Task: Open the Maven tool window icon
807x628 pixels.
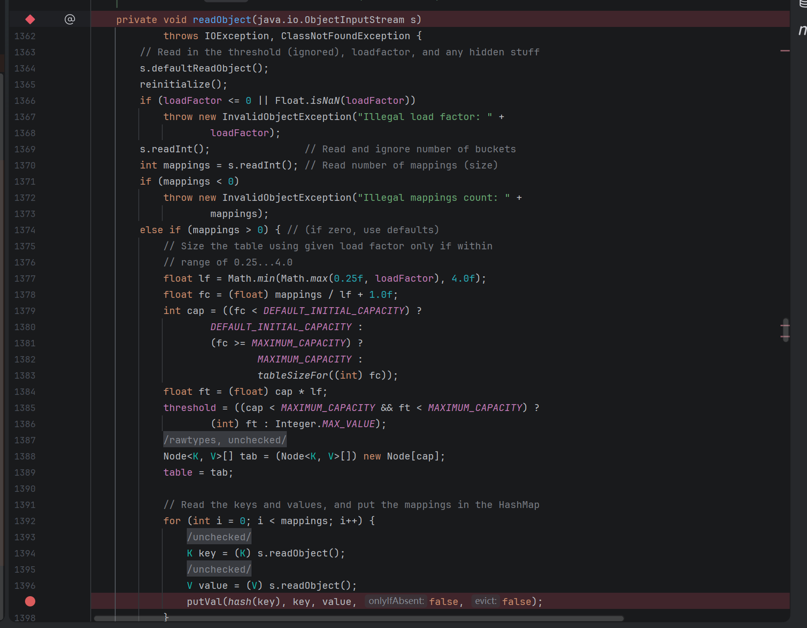Action: [x=802, y=30]
